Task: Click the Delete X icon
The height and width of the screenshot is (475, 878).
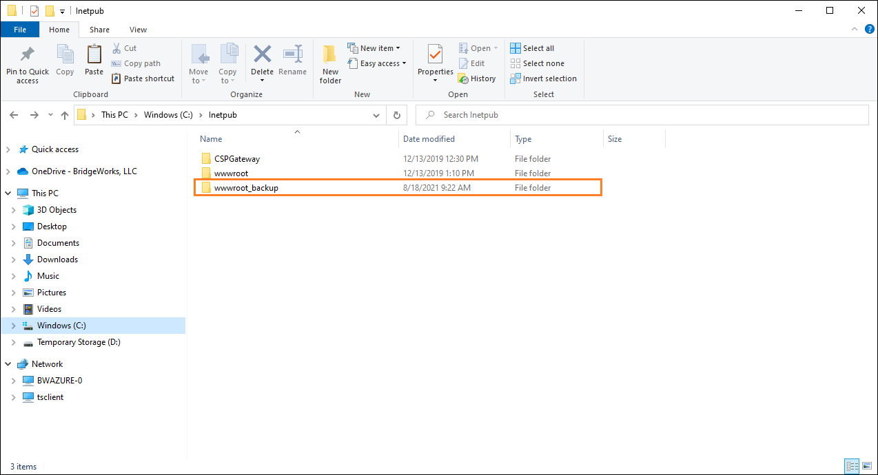Action: coord(262,54)
